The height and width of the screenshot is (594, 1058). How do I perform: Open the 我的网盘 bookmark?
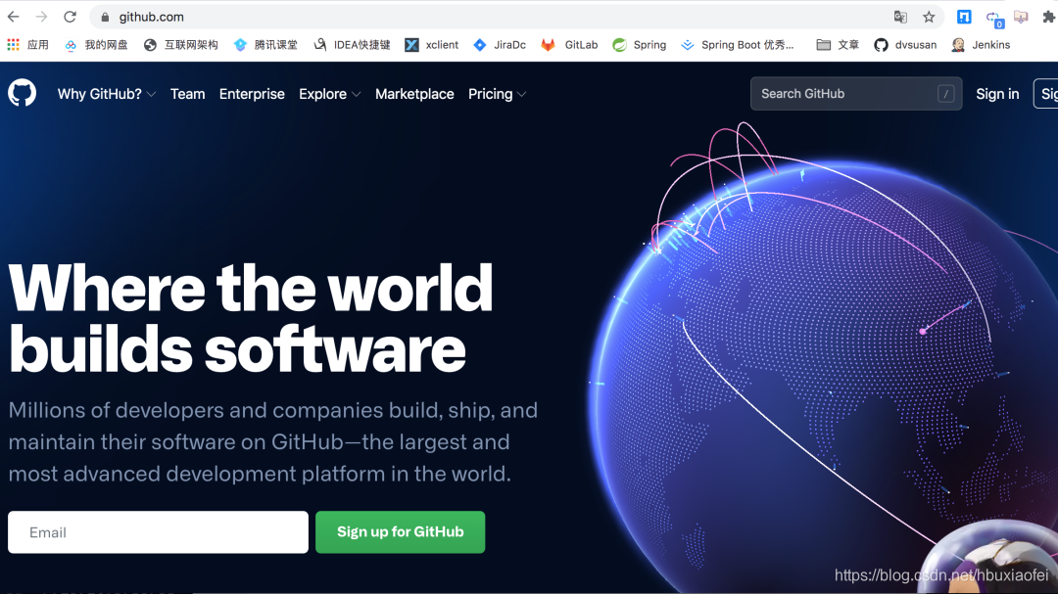(96, 45)
